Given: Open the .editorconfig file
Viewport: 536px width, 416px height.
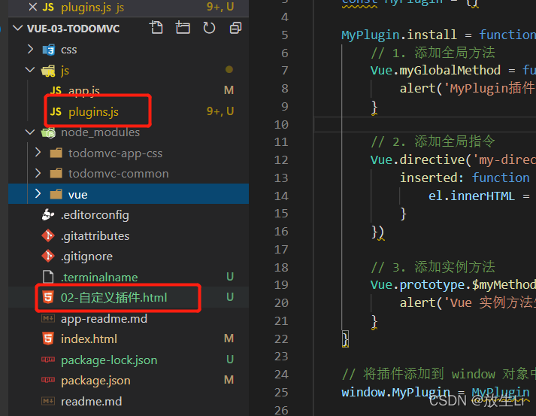Looking at the screenshot, I should (95, 215).
